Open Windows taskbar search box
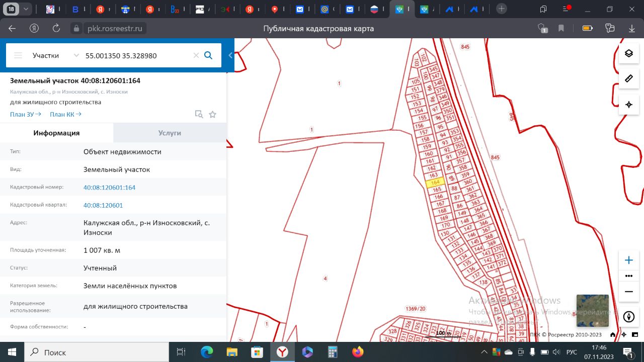644x362 pixels. (97, 352)
